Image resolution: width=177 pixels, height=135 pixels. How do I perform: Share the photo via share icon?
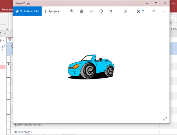coord(153,11)
